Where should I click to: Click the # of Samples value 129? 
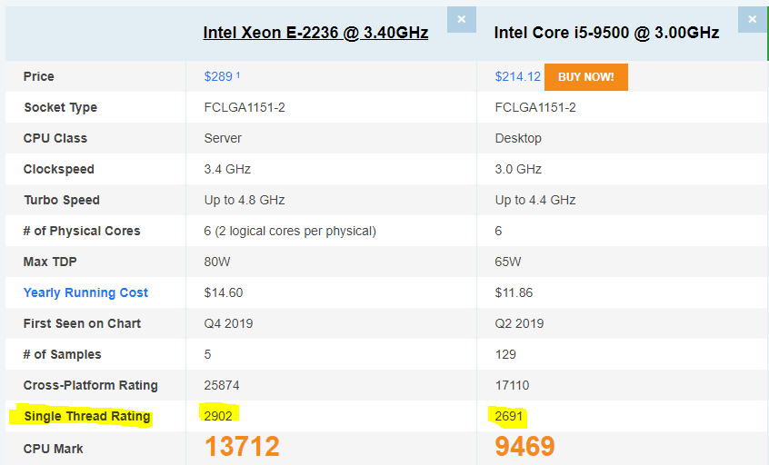[x=505, y=354]
